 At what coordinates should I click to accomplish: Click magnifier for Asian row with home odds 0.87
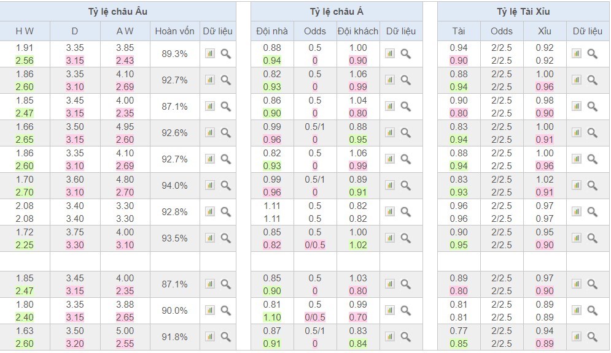405,336
